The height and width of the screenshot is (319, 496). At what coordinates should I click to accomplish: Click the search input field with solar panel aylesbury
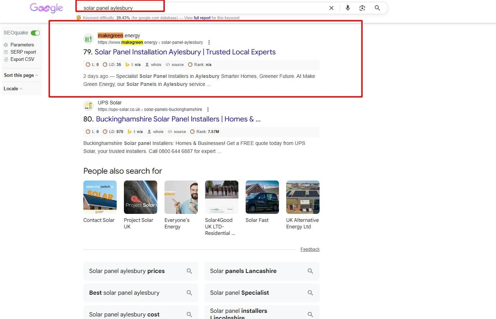tap(203, 8)
